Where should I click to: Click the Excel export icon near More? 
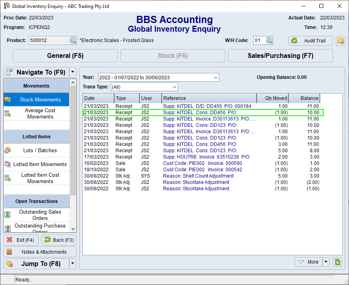(337, 262)
